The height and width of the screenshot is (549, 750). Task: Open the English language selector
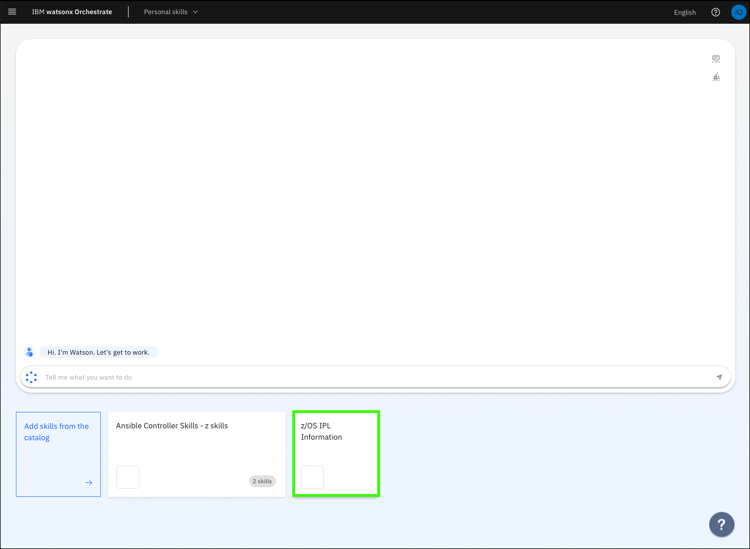click(684, 12)
